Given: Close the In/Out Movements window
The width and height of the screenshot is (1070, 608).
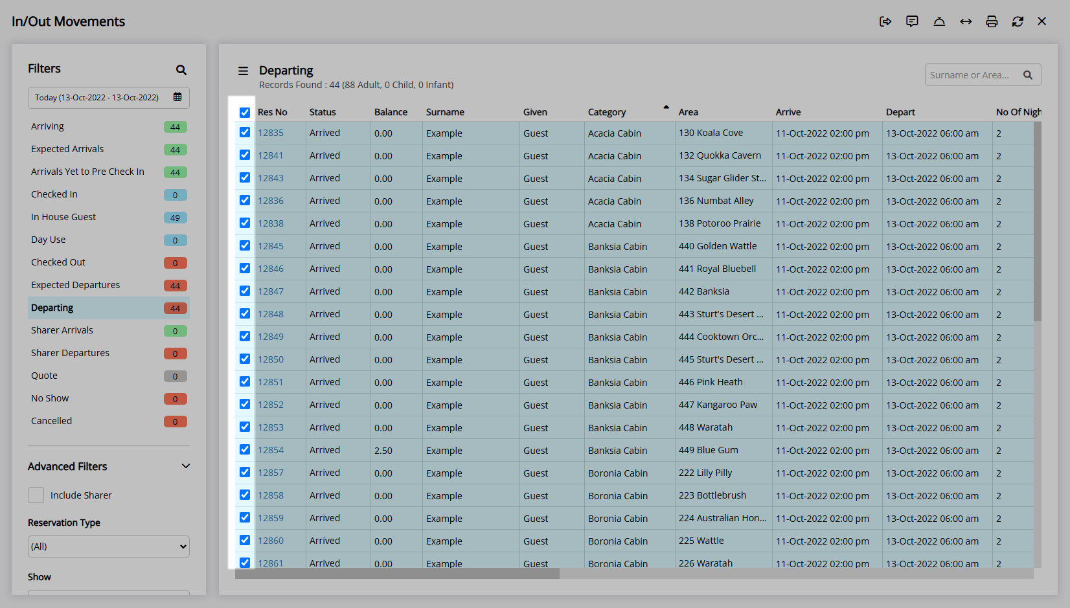Looking at the screenshot, I should pyautogui.click(x=1042, y=21).
